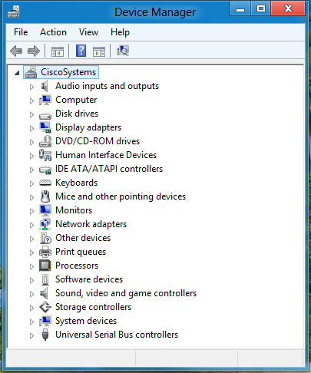Select Mice and other pointing devices
The width and height of the screenshot is (311, 373).
point(121,196)
